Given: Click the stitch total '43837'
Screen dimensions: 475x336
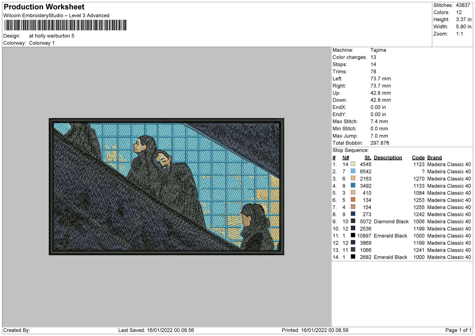Looking at the screenshot, I should pos(463,5).
